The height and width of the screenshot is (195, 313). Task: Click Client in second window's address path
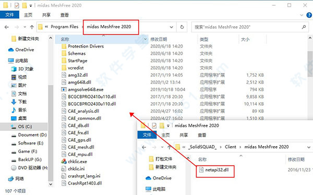[x=231, y=147]
